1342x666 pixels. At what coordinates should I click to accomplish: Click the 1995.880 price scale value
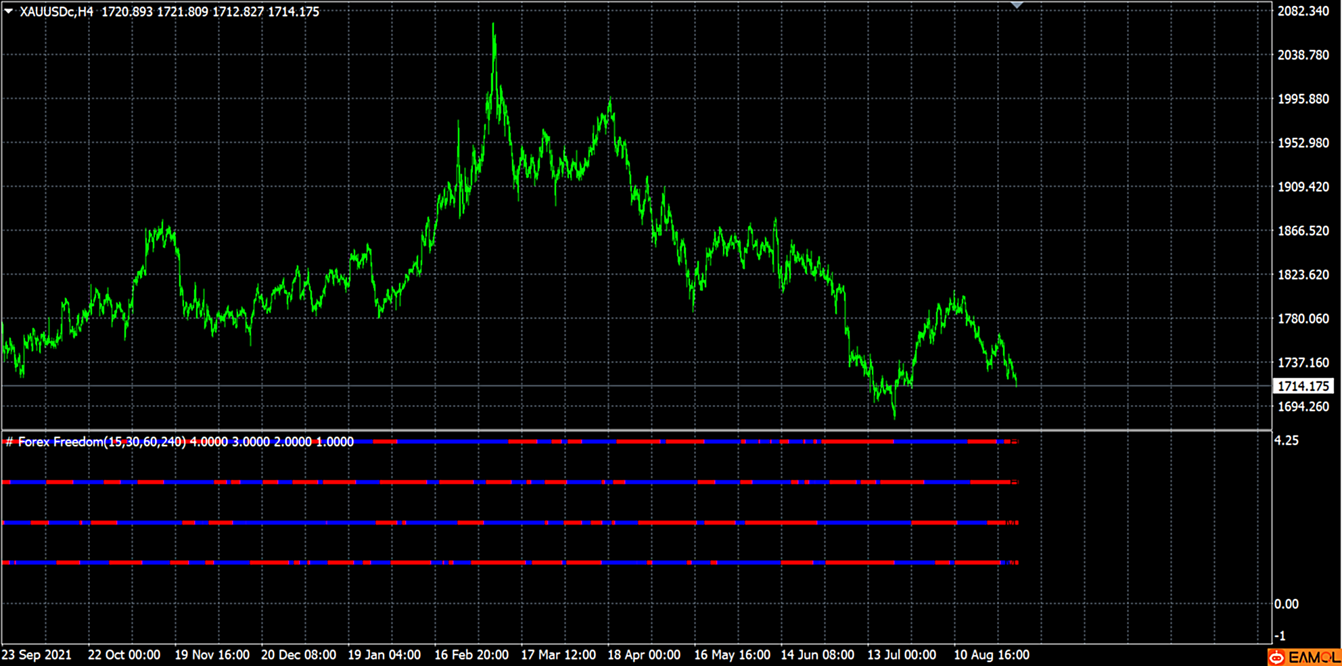tap(1303, 99)
